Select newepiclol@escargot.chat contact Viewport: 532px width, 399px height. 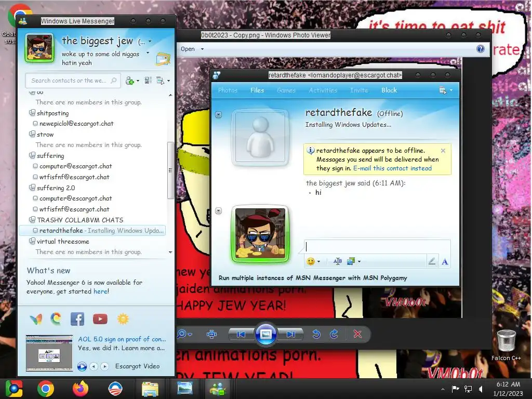[x=76, y=124]
